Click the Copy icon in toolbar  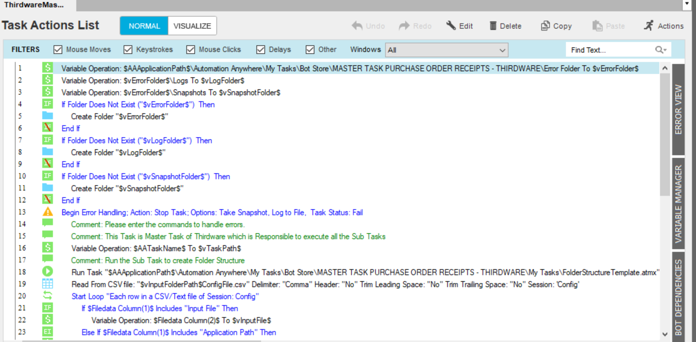545,26
